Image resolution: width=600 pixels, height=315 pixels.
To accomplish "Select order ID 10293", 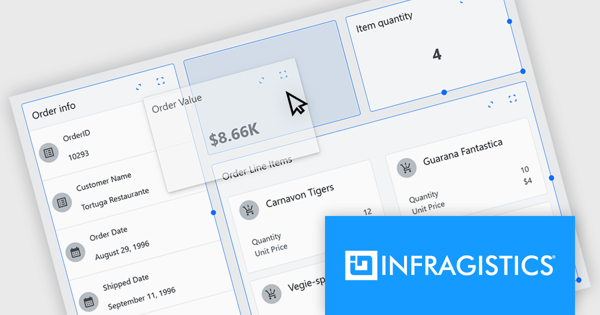I will coord(78,154).
